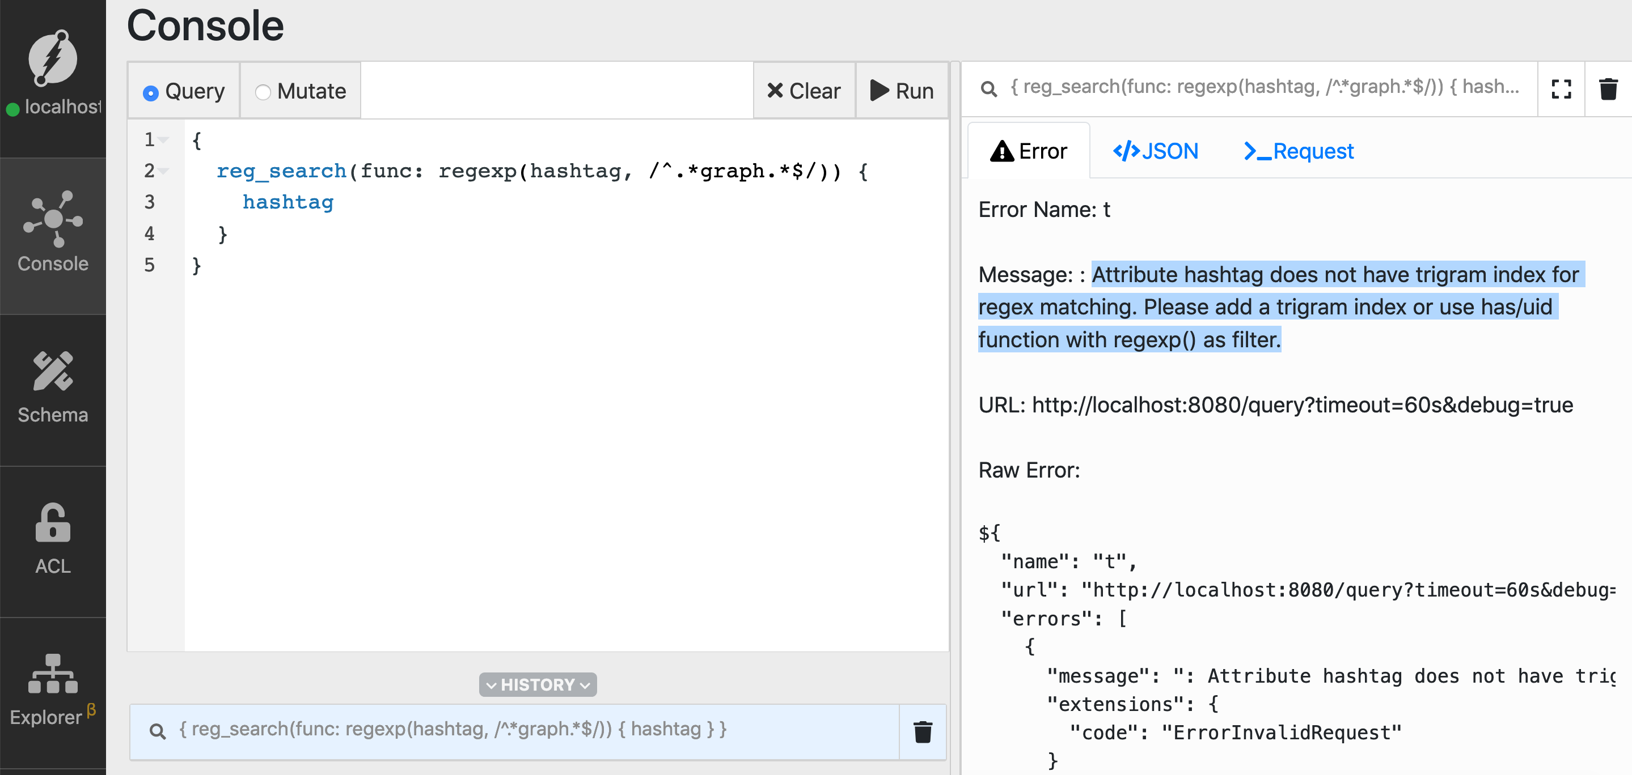Switch to the Error tab
1632x775 pixels.
1028,151
